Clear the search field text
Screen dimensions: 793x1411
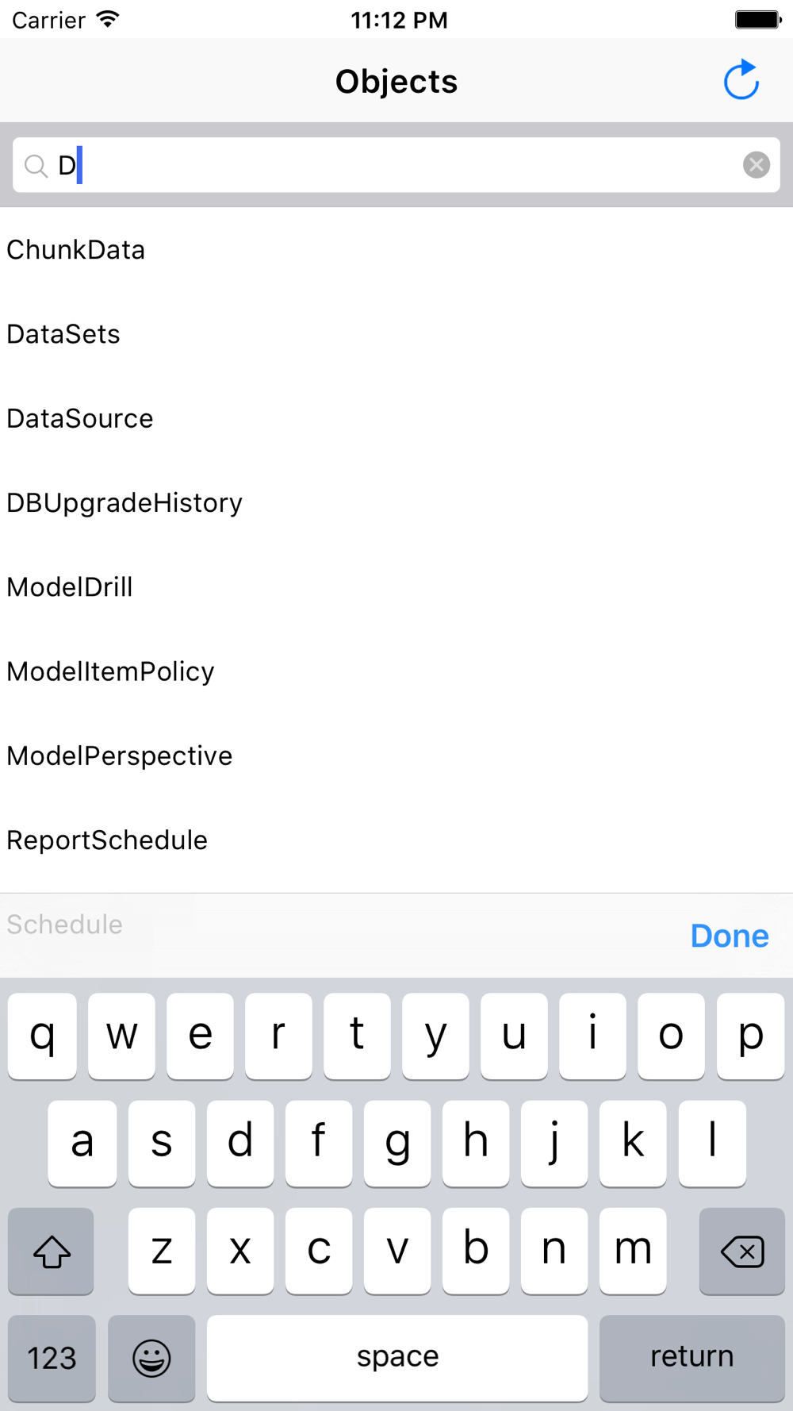coord(756,165)
